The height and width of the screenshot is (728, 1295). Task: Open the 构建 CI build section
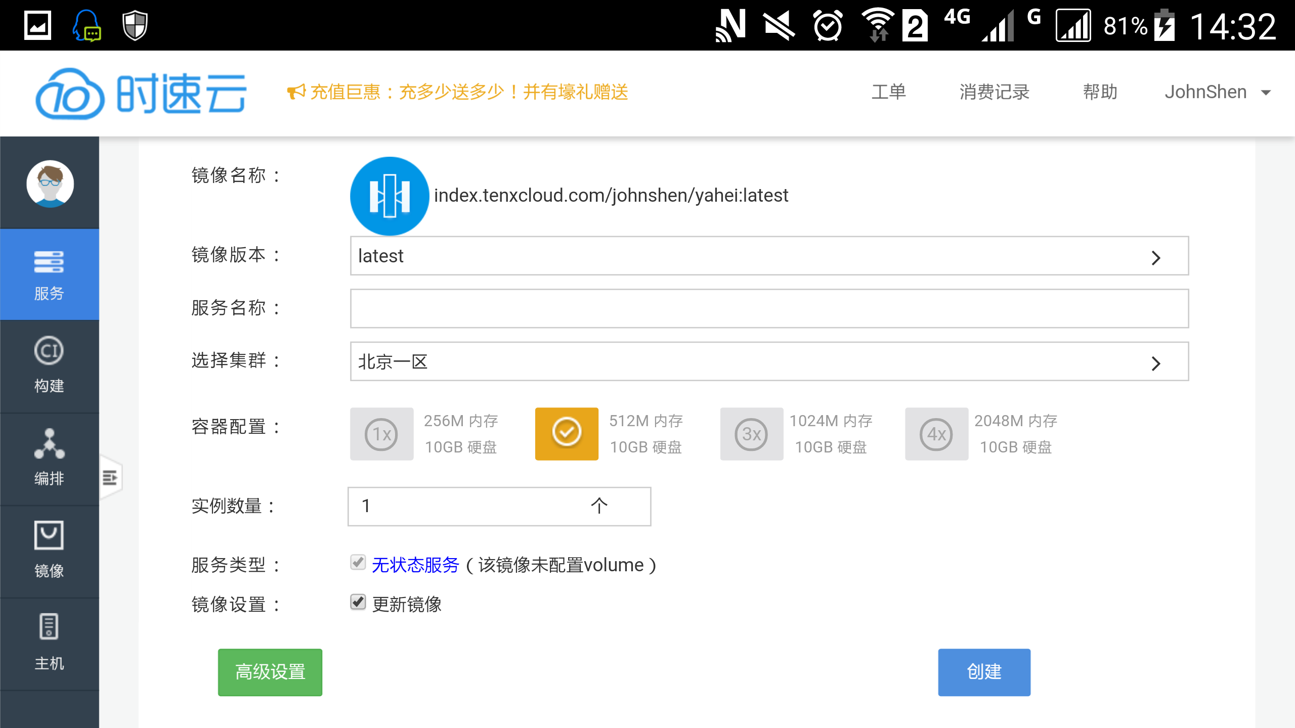49,366
